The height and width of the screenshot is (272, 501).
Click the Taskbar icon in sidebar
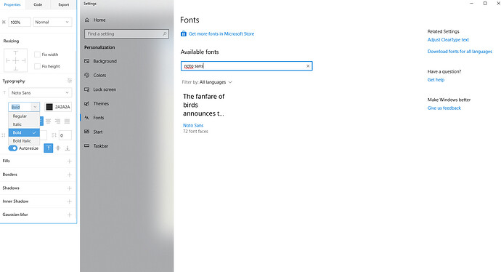tap(86, 145)
